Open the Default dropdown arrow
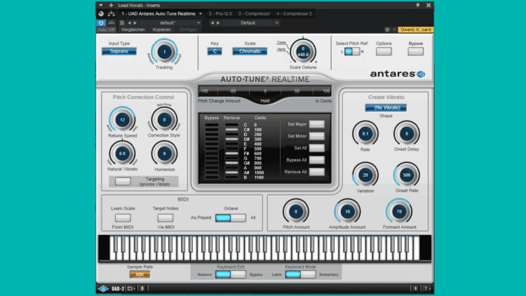Image resolution: width=526 pixels, height=296 pixels. 277,23
